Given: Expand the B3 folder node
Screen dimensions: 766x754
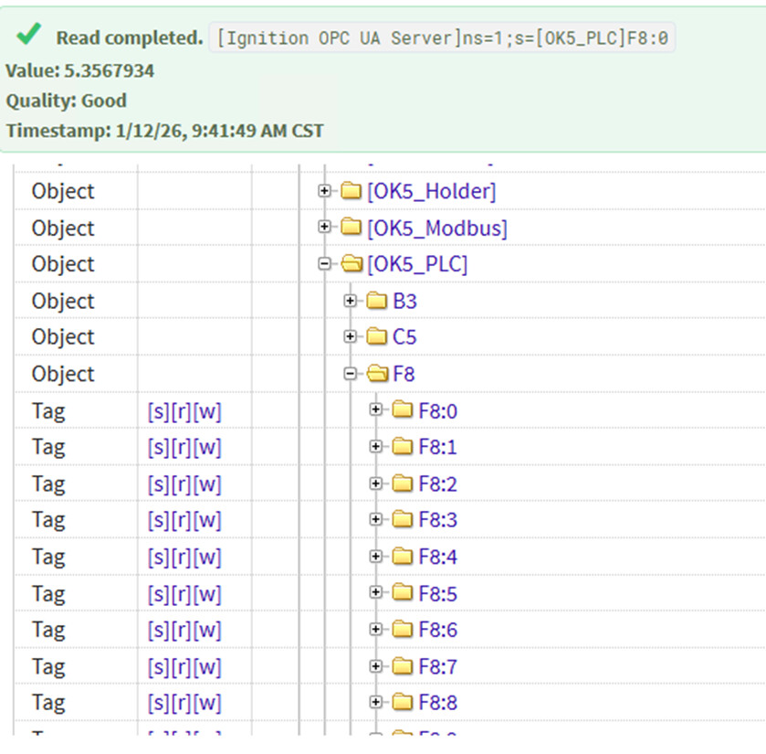Looking at the screenshot, I should [x=351, y=301].
